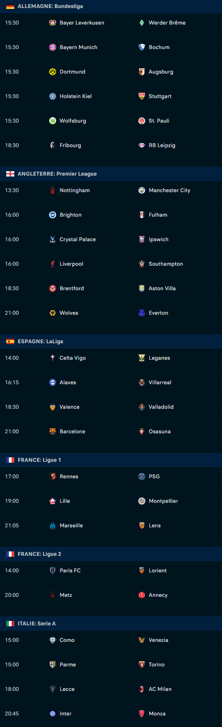Open the FRANCE: Ligue 2 header
Screen dimensions: 222x727
[x=111, y=554]
